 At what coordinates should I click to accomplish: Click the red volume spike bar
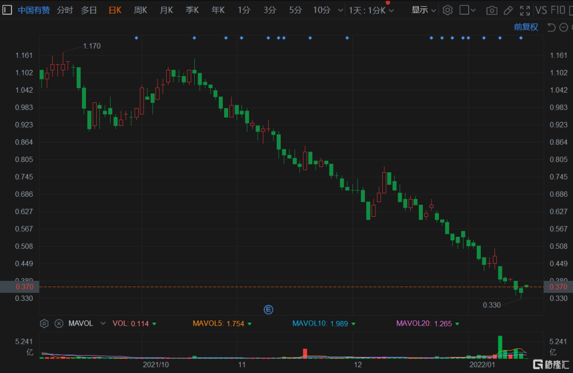tap(305, 354)
